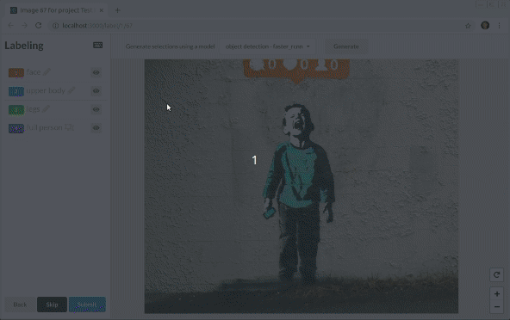Toggle visibility eye for face label
Viewport: 510px width, 320px height.
(96, 72)
